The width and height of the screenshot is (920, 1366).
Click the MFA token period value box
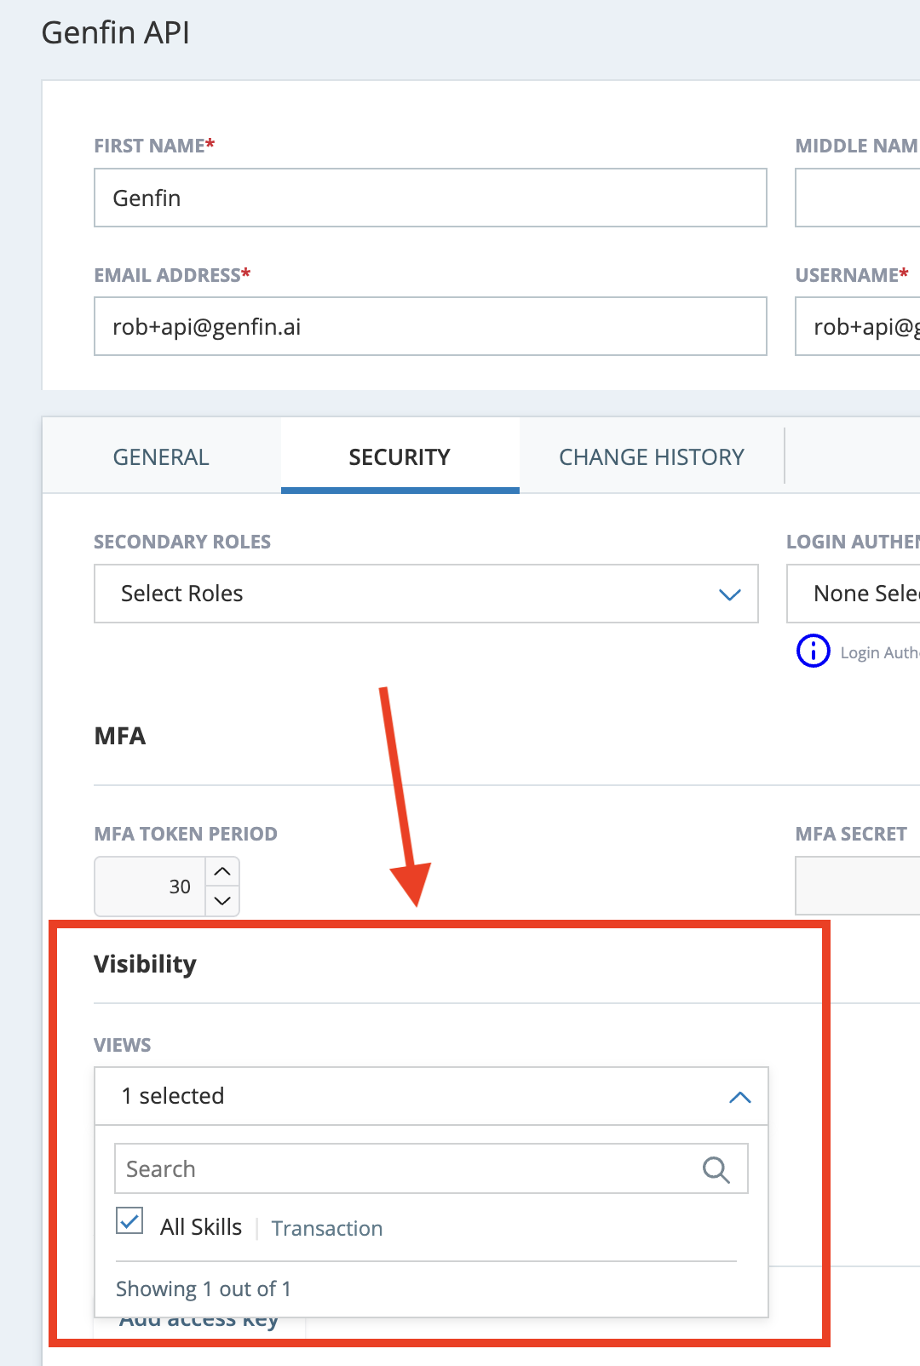pyautogui.click(x=150, y=887)
